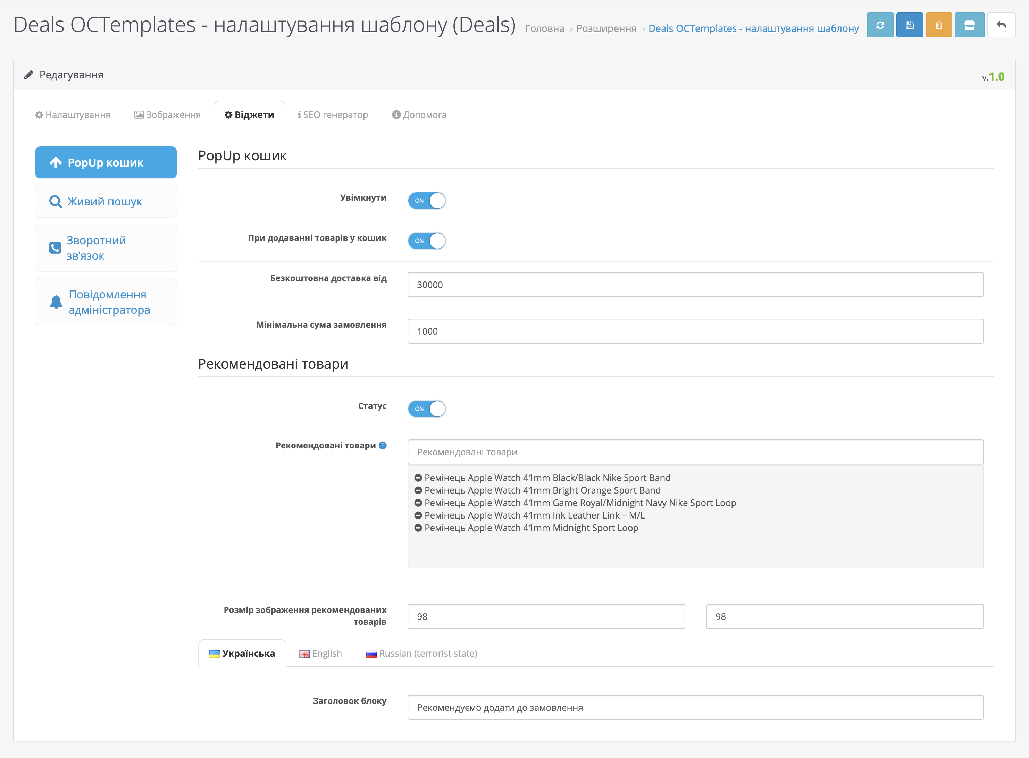Click help question icon near Рекомендовані товари
1029x758 pixels.
(383, 445)
